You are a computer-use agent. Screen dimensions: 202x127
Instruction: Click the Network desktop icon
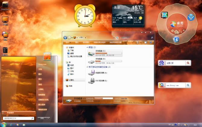(5, 36)
